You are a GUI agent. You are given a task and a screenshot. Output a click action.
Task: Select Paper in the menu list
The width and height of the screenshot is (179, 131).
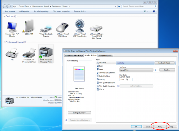106,69
